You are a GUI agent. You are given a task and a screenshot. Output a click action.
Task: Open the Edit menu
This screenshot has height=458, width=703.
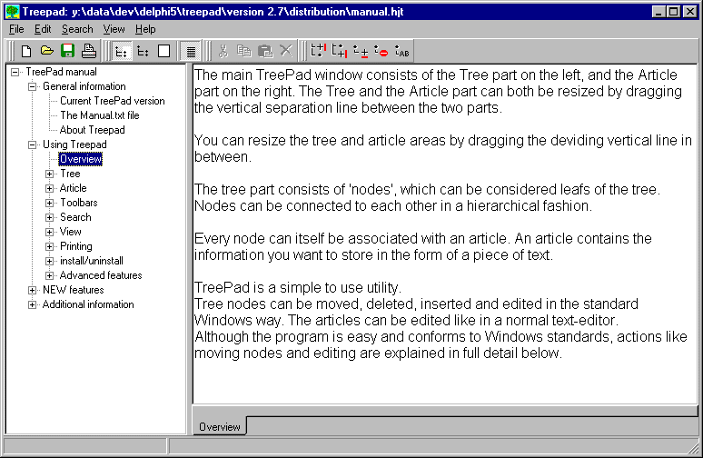tap(43, 29)
